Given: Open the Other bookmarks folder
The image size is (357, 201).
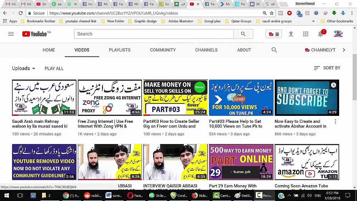Looking at the screenshot, I should [337, 21].
